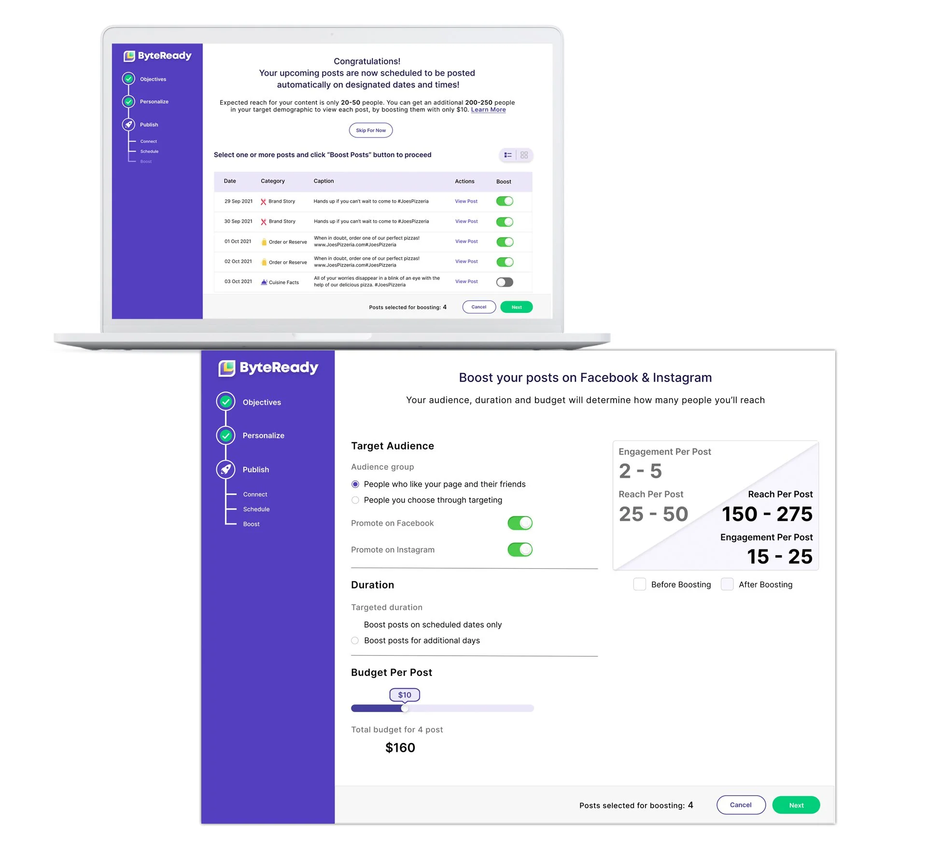Viewport: 927px width, 842px height.
Task: Click the list view icon
Action: coord(507,155)
